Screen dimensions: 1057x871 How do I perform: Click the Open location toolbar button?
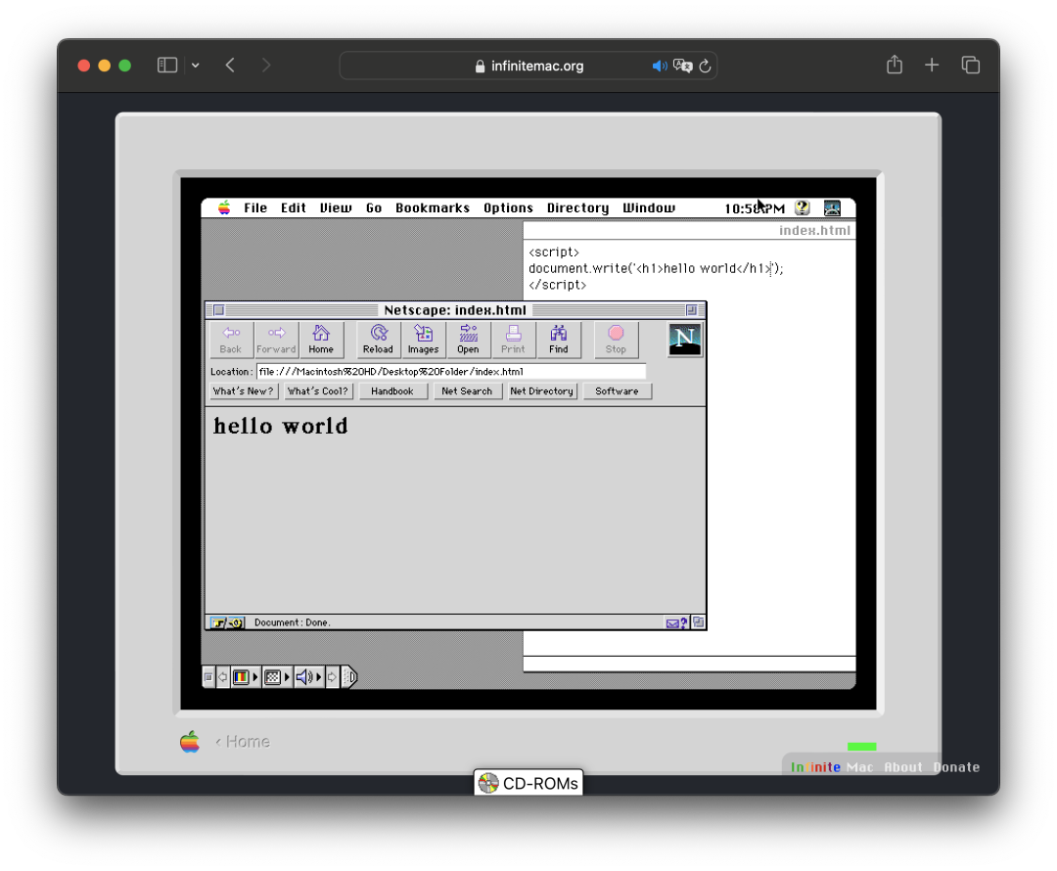[468, 339]
